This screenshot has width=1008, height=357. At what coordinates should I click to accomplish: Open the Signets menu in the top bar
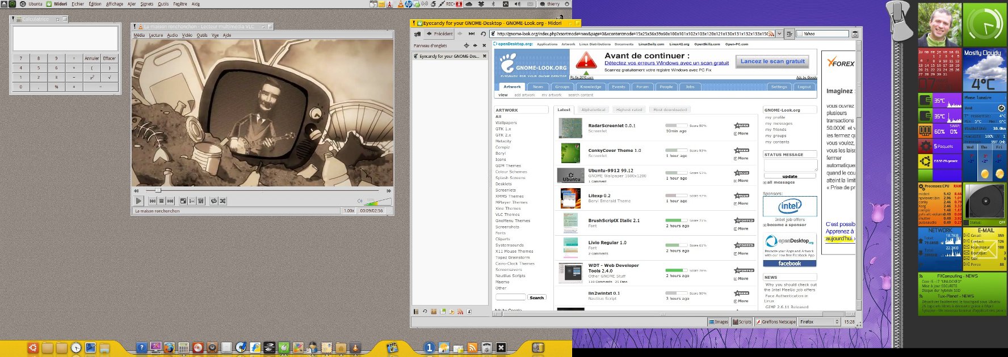tap(147, 4)
